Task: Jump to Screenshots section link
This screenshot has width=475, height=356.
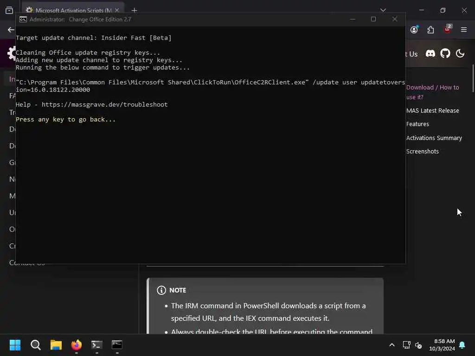Action: click(422, 152)
